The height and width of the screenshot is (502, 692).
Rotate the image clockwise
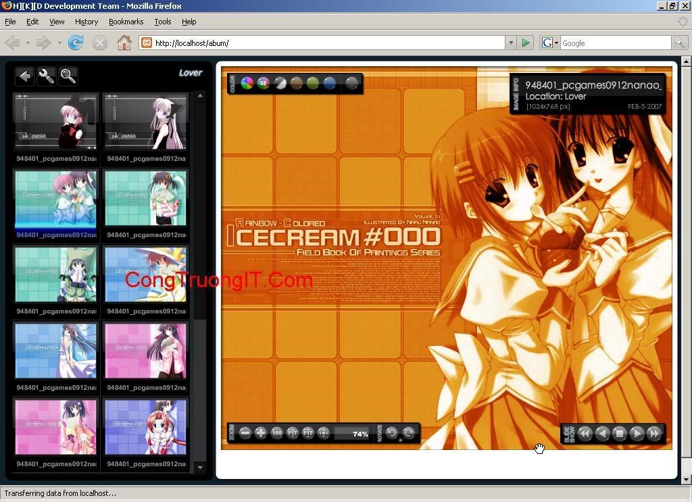tap(409, 433)
